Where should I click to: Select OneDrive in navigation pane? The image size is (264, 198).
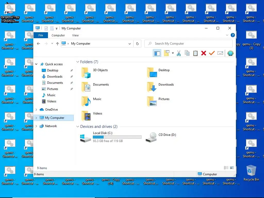pos(51,110)
